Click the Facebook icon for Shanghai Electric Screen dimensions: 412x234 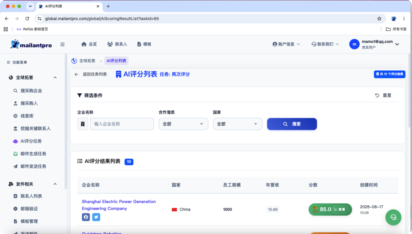point(86,217)
